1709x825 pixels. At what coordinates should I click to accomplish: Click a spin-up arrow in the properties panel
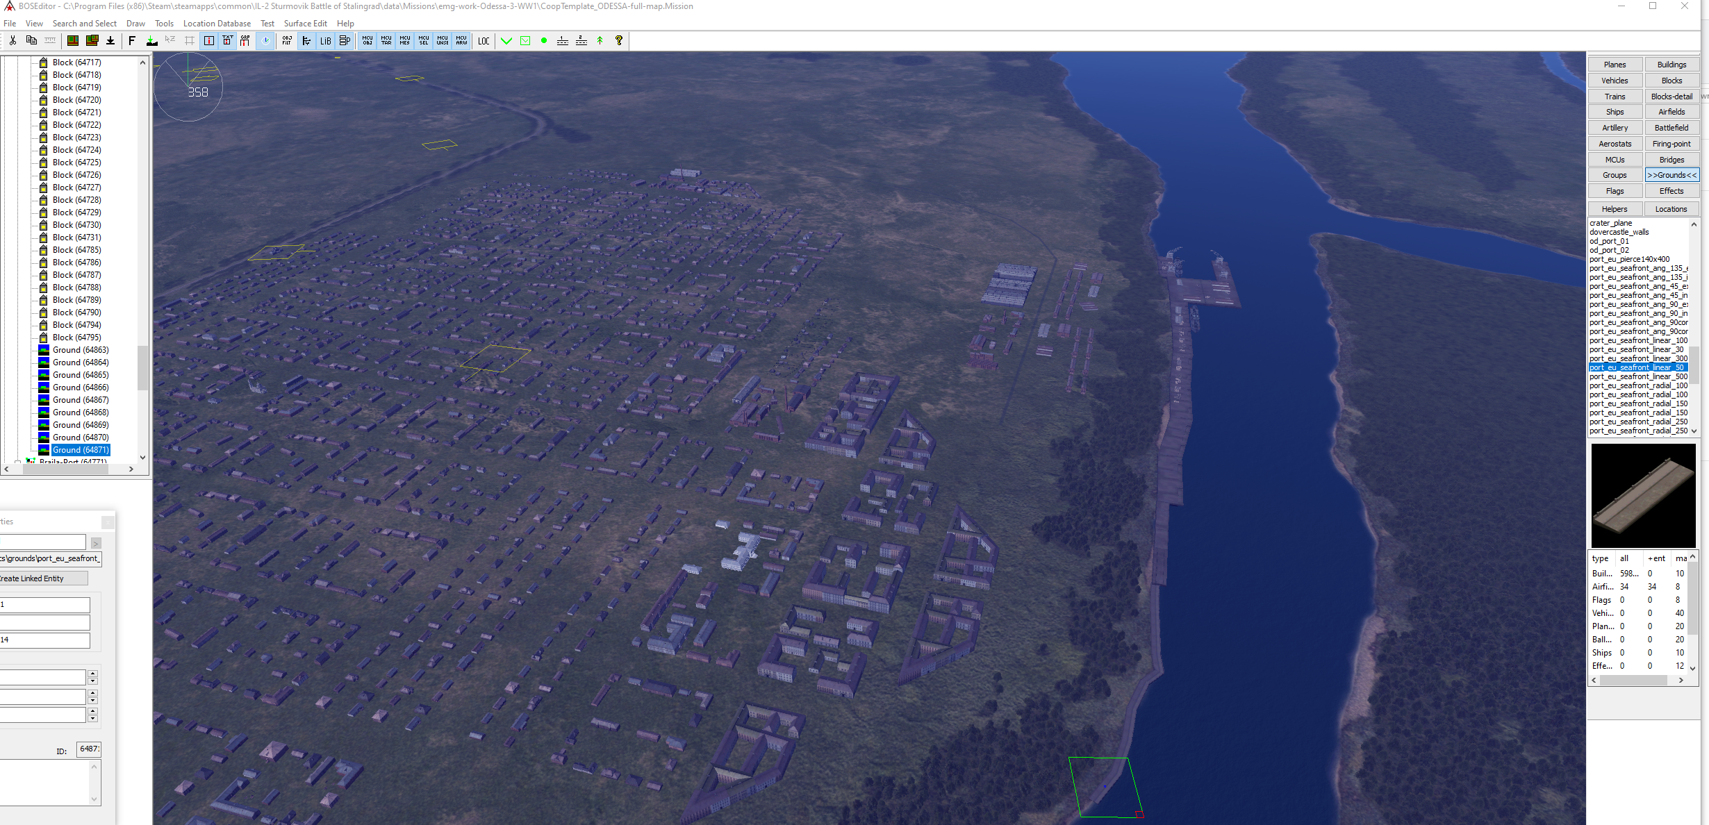(93, 673)
